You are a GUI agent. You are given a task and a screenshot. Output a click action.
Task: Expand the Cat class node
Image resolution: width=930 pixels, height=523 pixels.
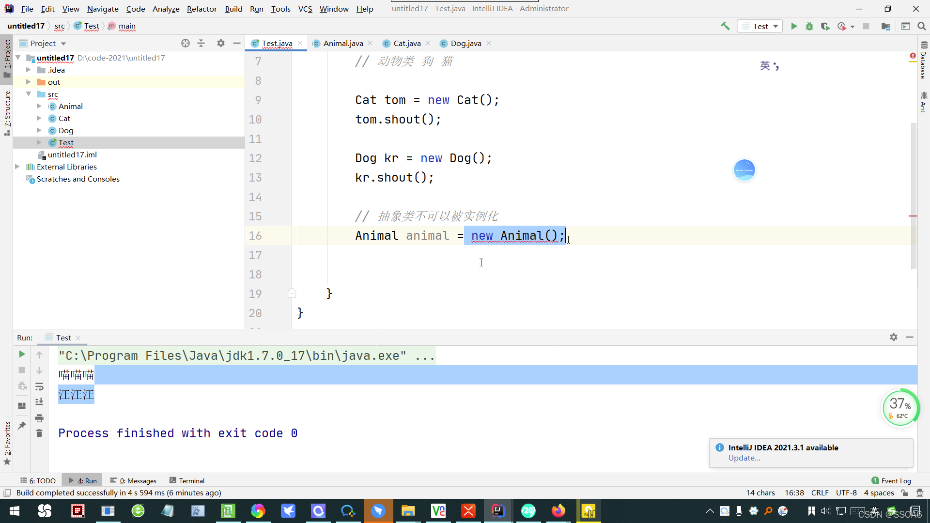click(x=39, y=118)
